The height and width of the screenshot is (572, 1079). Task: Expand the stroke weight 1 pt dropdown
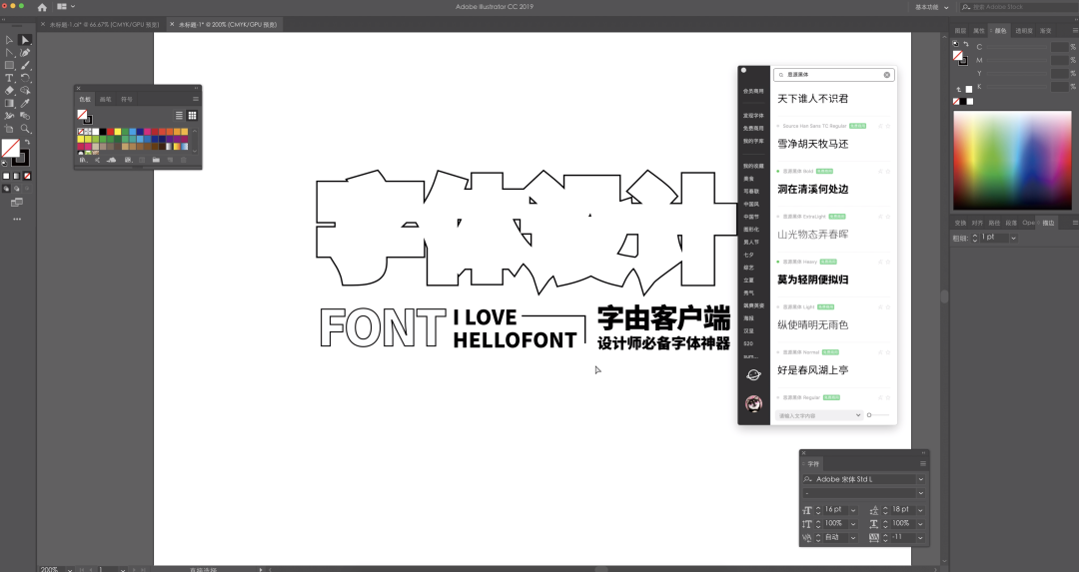coord(1013,238)
